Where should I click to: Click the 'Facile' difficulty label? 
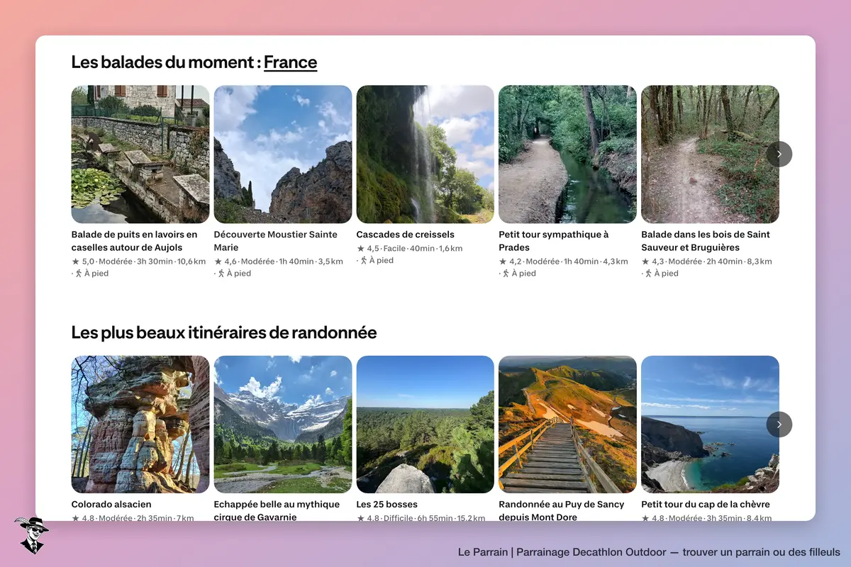[x=394, y=249]
